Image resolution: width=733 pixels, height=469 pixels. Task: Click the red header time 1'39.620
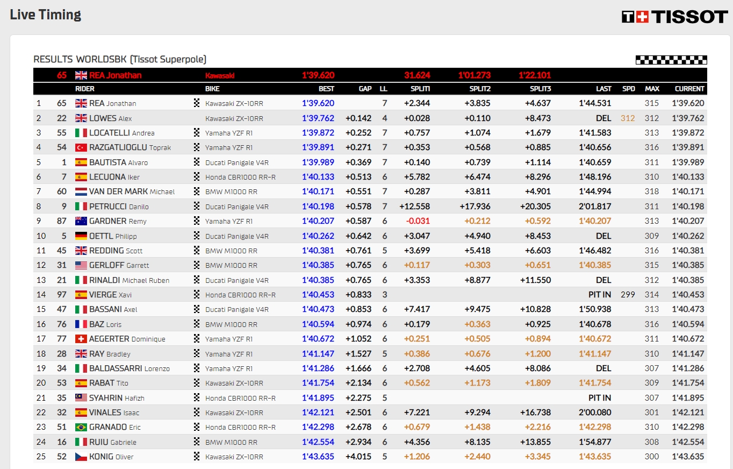[318, 75]
